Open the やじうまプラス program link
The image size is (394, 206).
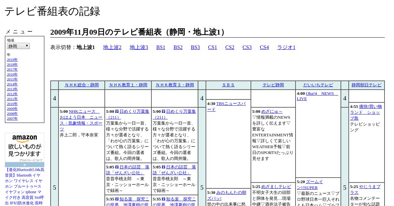coord(365,190)
